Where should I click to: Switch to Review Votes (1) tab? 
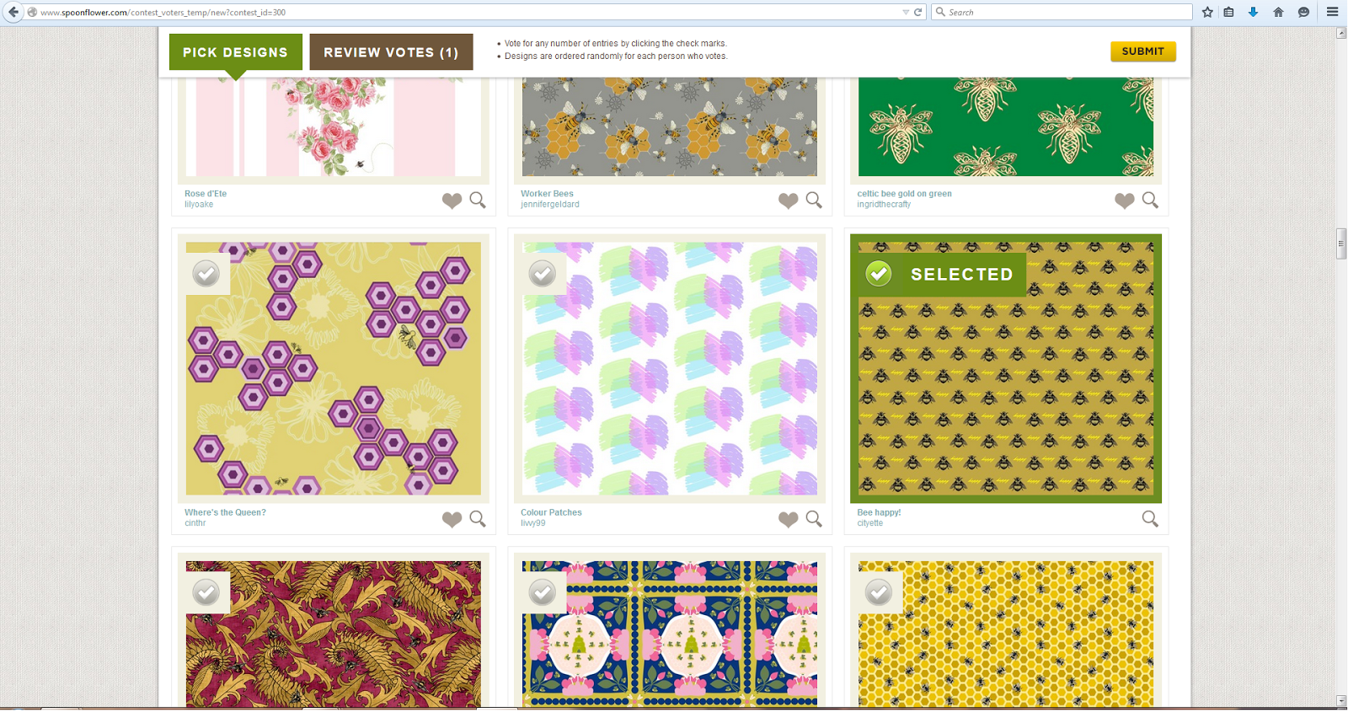[x=391, y=52]
